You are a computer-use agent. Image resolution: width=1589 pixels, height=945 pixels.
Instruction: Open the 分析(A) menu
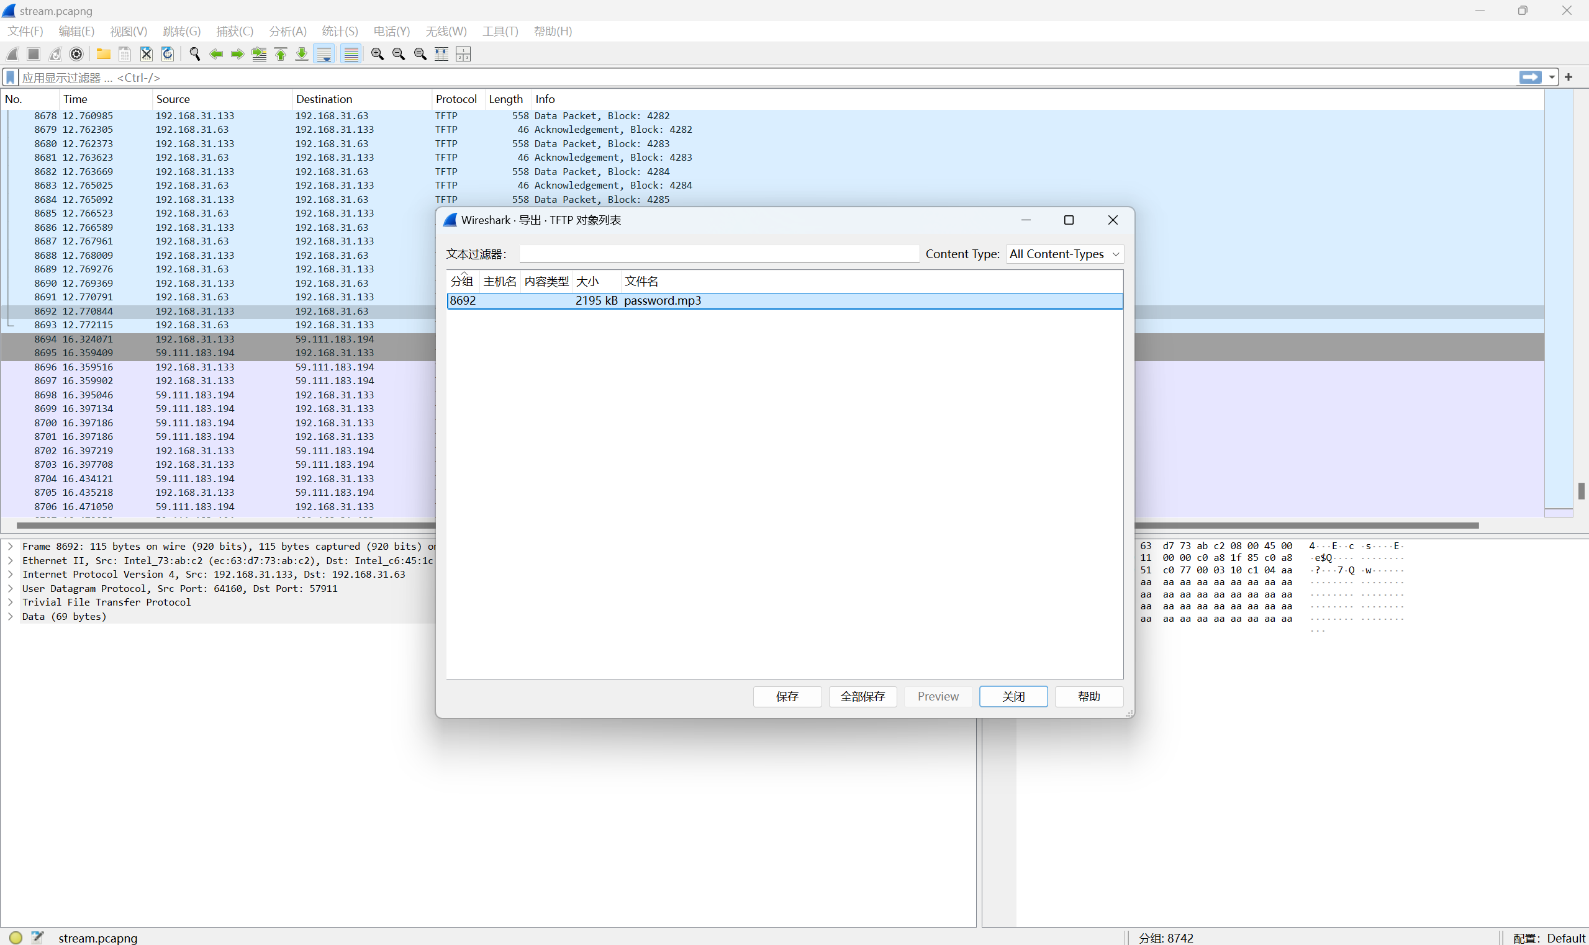(287, 31)
